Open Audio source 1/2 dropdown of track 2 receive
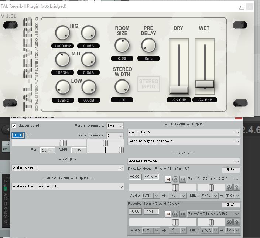The height and width of the screenshot is (238, 260). click(x=151, y=195)
